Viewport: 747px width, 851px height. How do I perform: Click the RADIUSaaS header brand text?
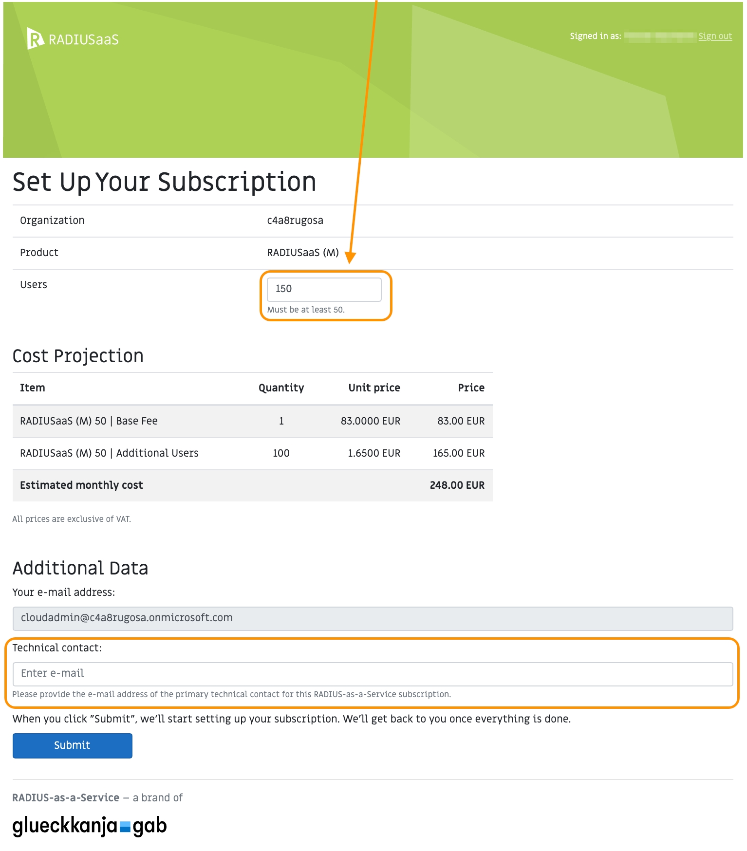point(84,40)
